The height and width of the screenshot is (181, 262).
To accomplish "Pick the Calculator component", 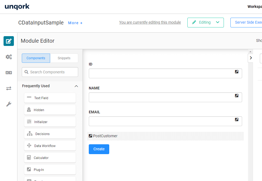I will 50,158.
